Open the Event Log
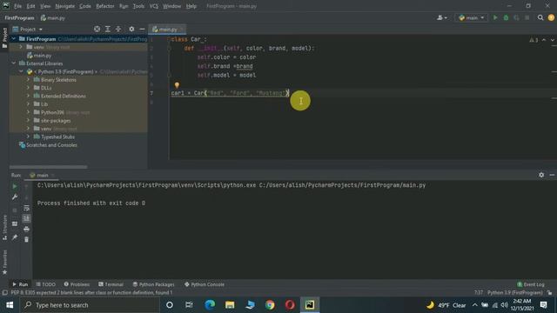The width and height of the screenshot is (557, 313). [531, 284]
